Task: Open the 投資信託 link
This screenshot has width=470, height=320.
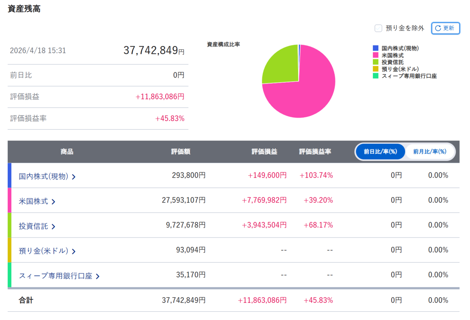Action: click(x=33, y=226)
